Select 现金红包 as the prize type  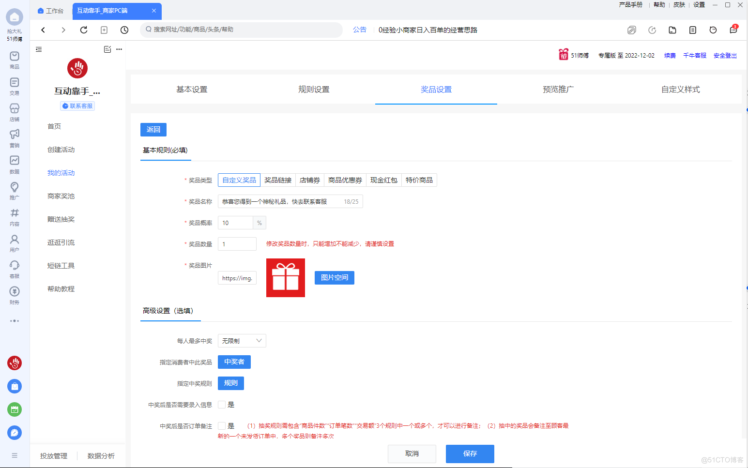point(383,180)
